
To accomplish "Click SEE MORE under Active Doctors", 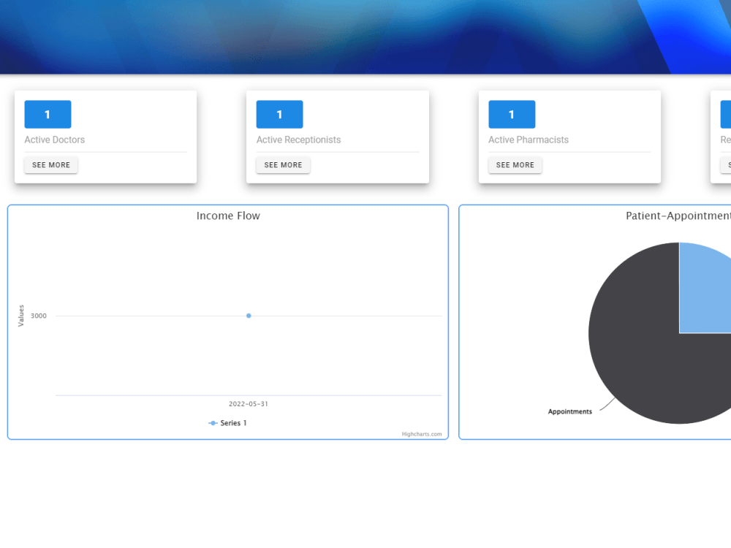I will tap(51, 165).
